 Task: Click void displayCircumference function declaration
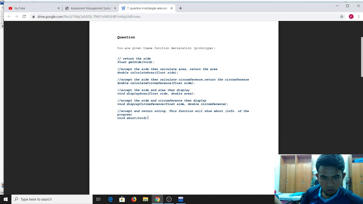pos(173,104)
